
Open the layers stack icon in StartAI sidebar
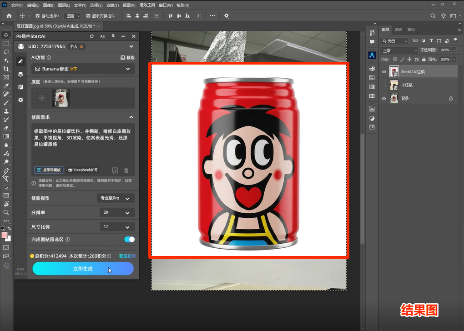(x=20, y=74)
